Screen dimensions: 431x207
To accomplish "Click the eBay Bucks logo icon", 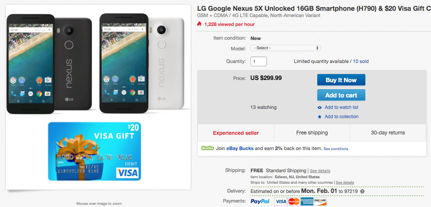I will click(x=208, y=148).
